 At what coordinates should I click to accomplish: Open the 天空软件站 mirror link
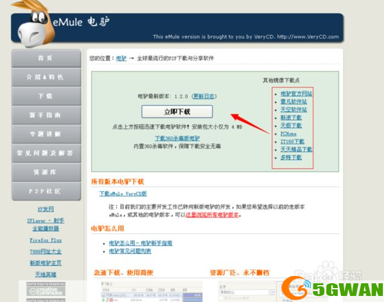[x=293, y=109]
